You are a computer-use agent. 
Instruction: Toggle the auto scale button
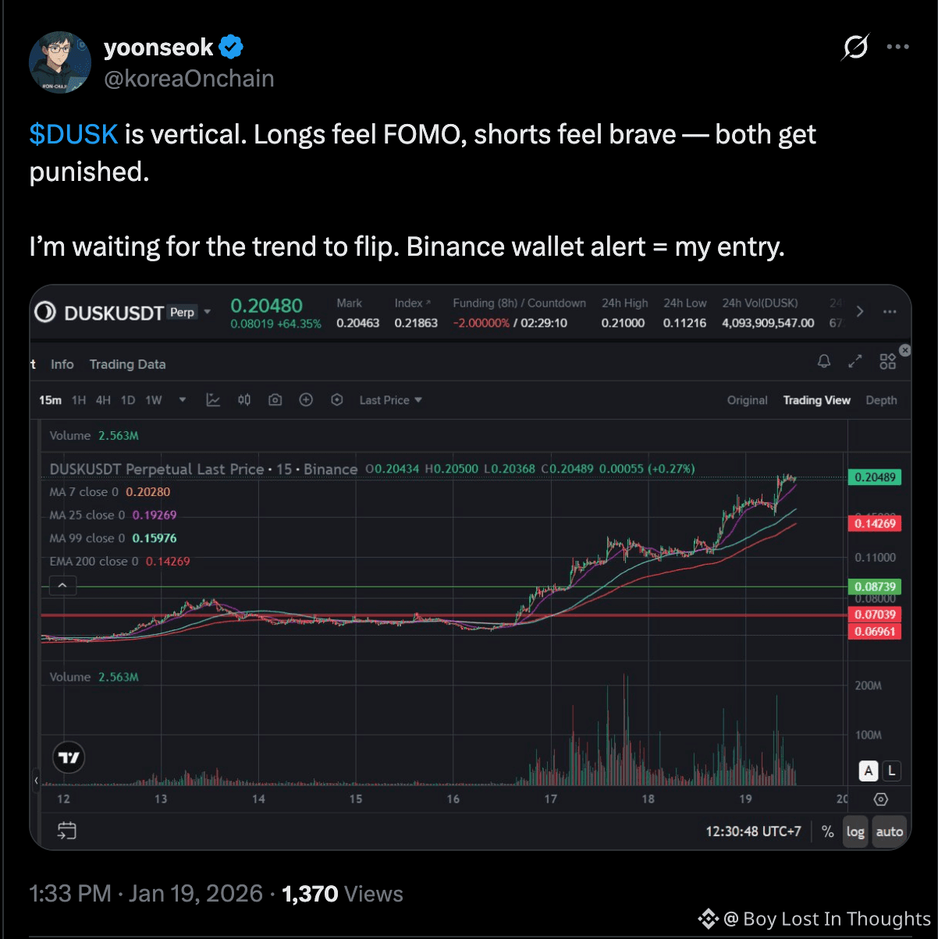click(x=890, y=831)
